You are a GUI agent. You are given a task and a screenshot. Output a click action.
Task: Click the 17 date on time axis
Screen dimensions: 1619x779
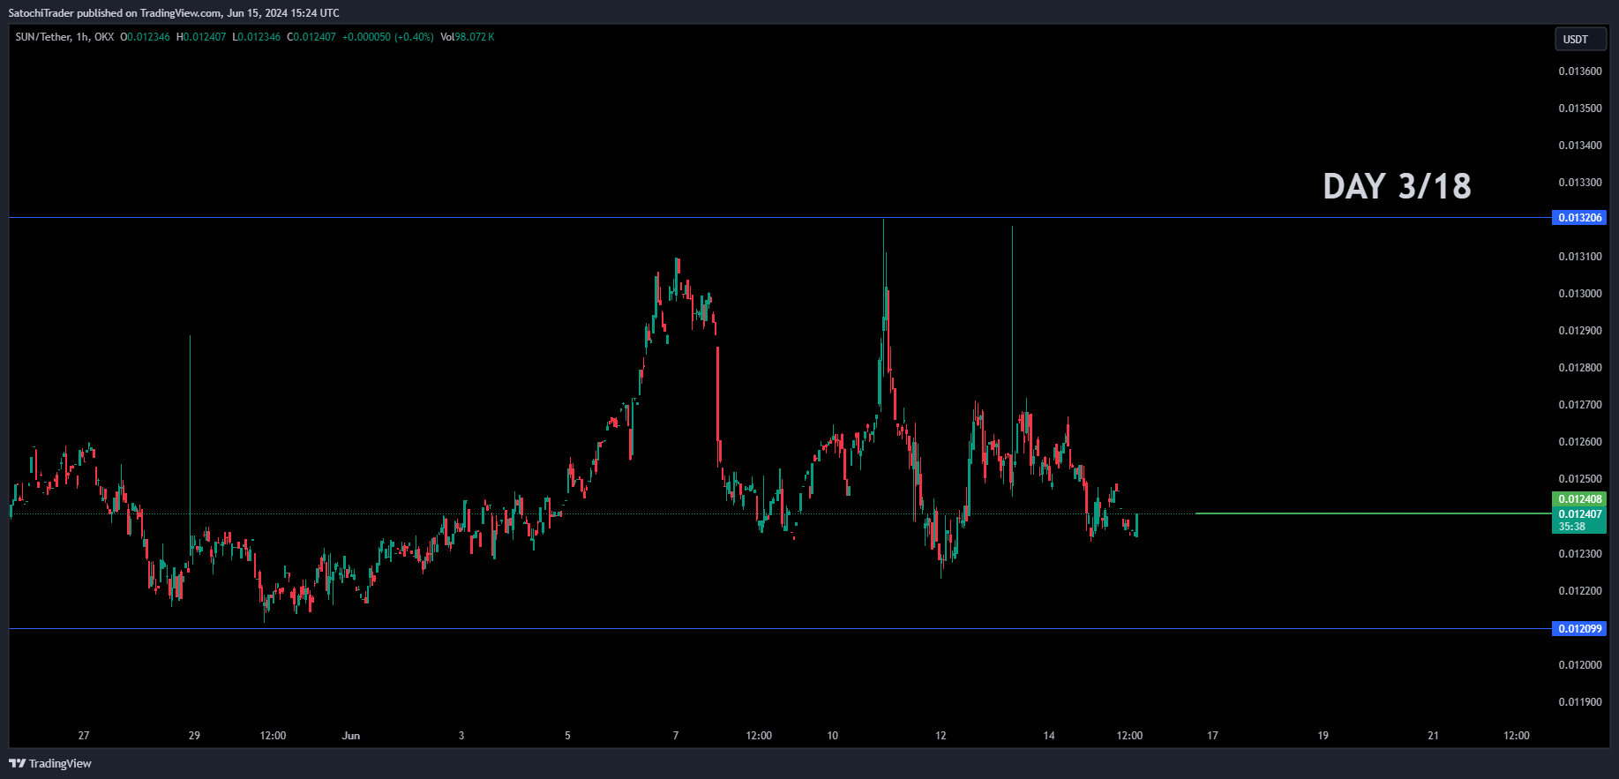coord(1212,736)
